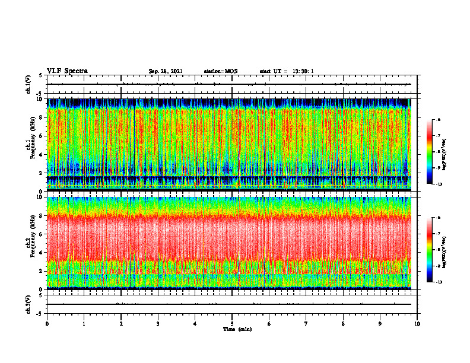
Task: Click the "ch.1(V)" waveform axis label
Action: (x=28, y=84)
